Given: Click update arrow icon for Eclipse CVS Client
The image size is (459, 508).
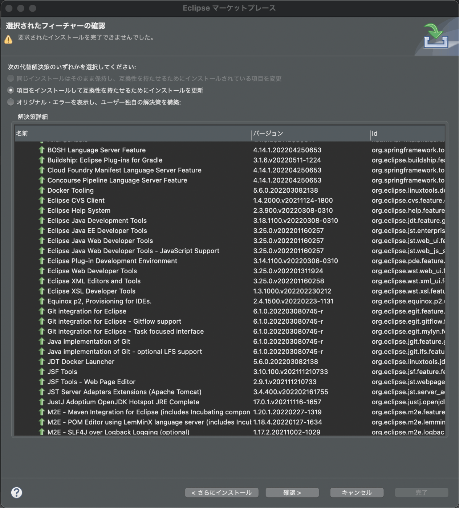Looking at the screenshot, I should (x=42, y=200).
